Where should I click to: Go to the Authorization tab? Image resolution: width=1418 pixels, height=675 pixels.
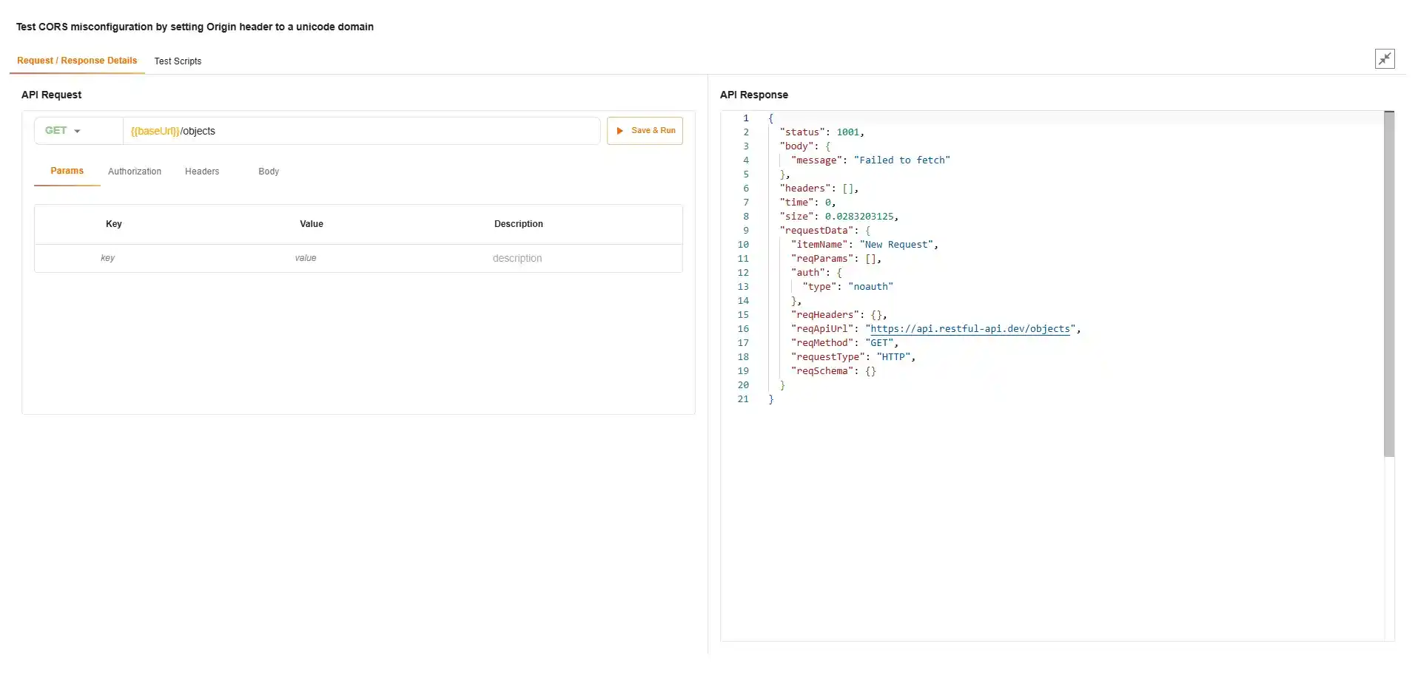pos(135,172)
